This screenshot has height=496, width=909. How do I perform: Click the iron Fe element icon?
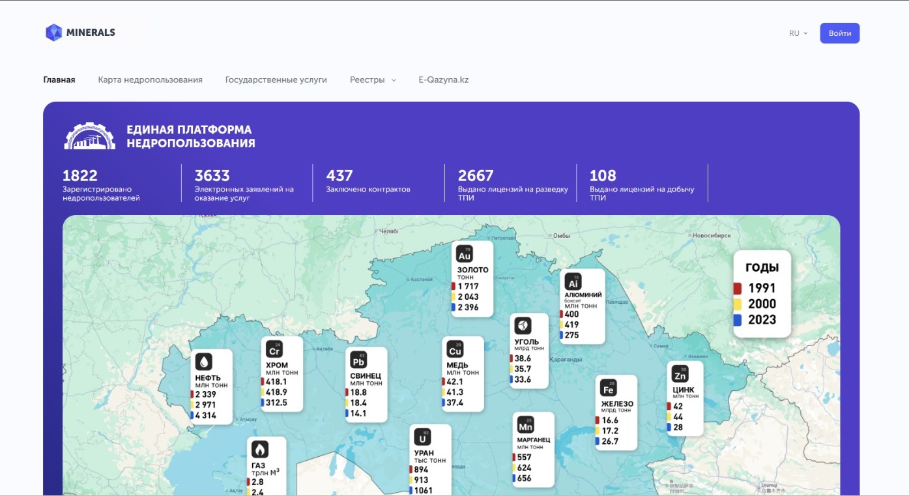coord(609,388)
